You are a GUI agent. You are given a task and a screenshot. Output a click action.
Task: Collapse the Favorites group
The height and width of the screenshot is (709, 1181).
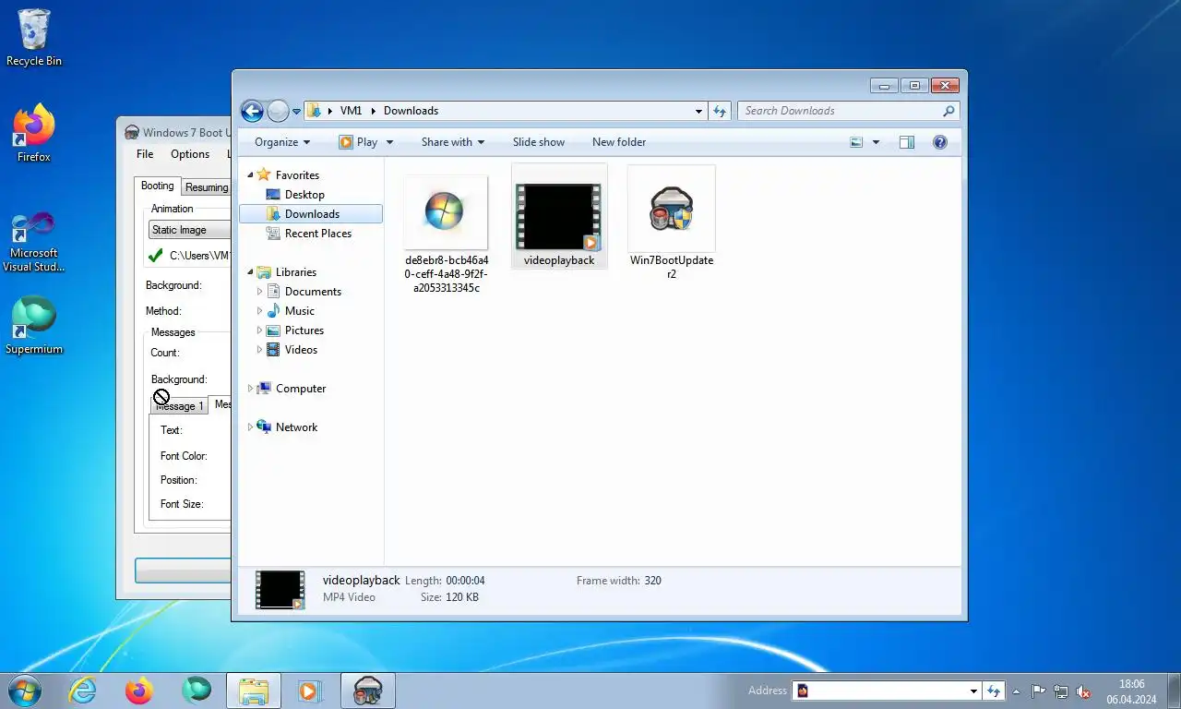point(249,175)
